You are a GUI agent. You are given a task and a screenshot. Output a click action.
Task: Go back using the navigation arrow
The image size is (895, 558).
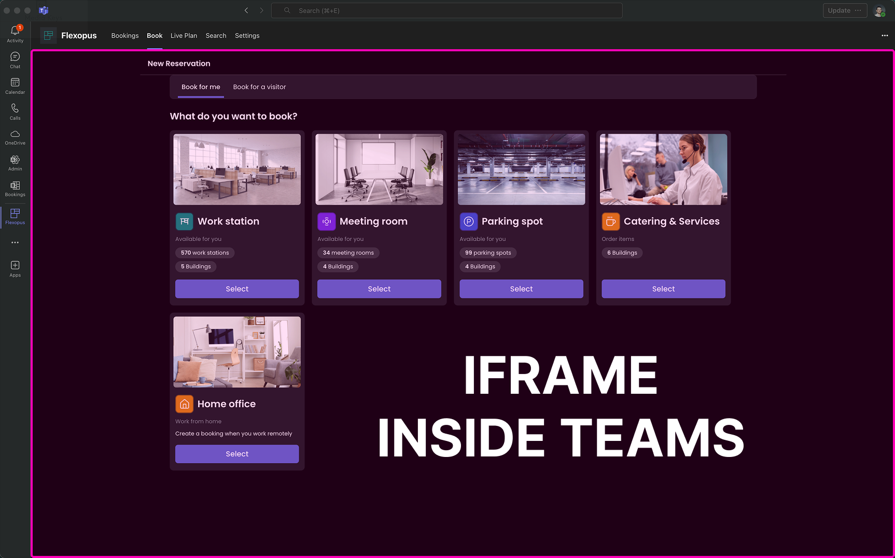(x=246, y=10)
